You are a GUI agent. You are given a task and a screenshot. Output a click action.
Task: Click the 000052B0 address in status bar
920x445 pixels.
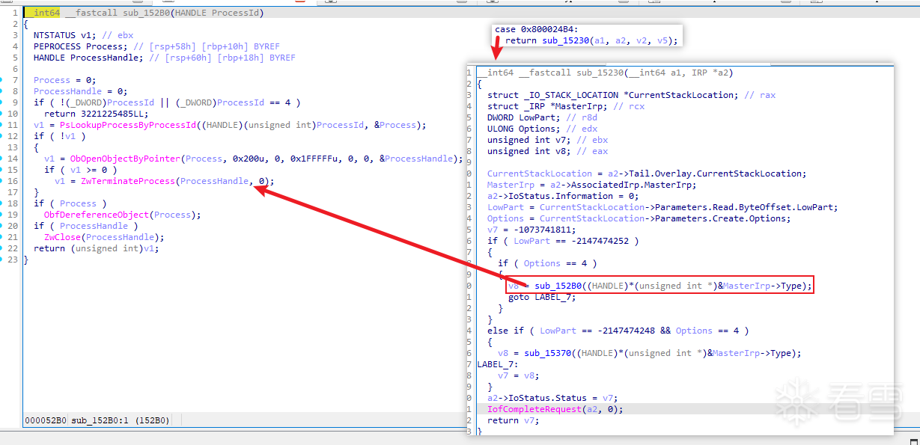pyautogui.click(x=45, y=420)
